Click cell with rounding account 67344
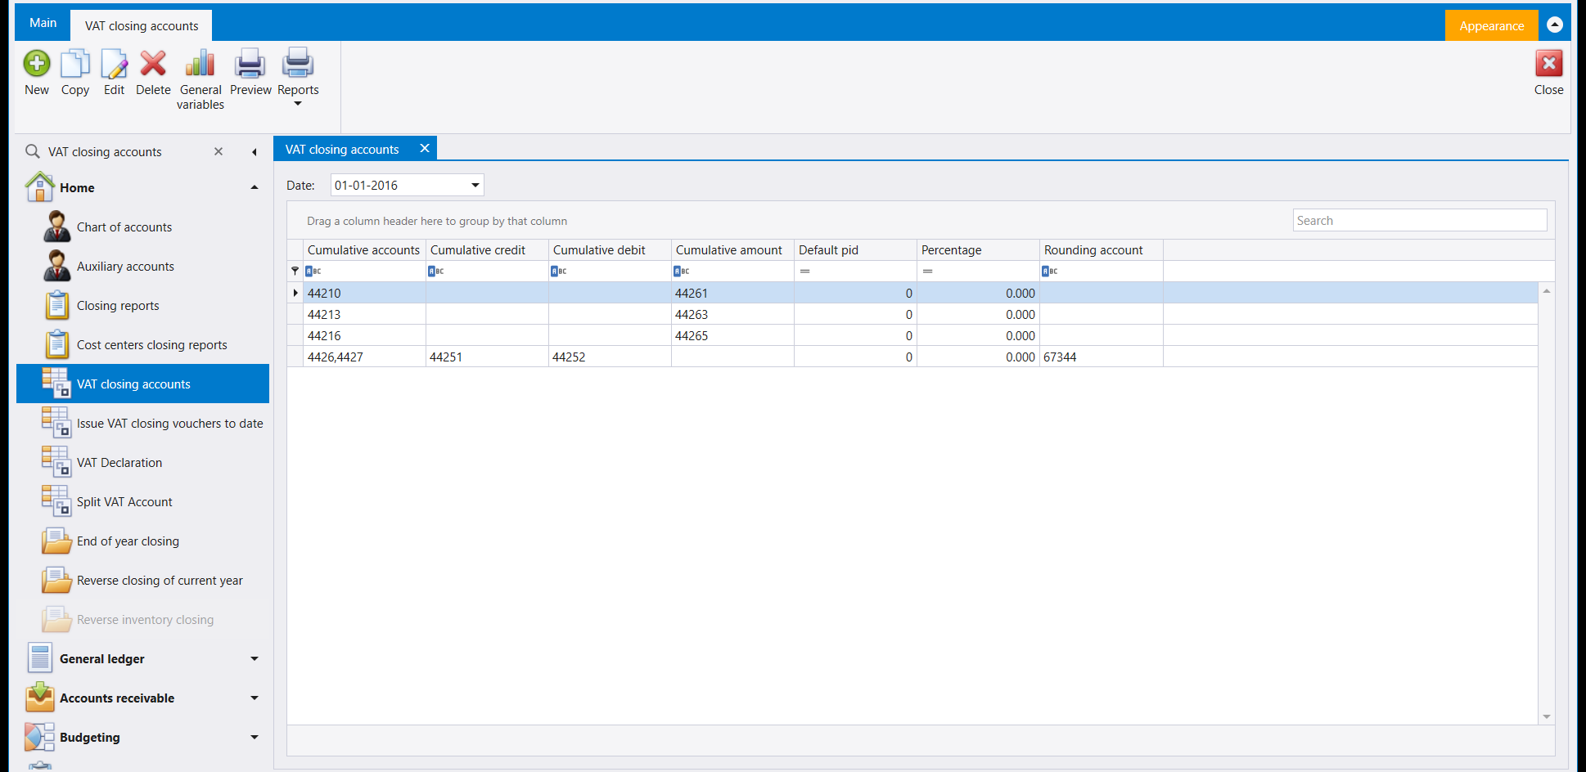The height and width of the screenshot is (772, 1586). click(x=1101, y=357)
